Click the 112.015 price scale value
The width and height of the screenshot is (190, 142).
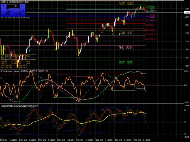tap(187, 25)
